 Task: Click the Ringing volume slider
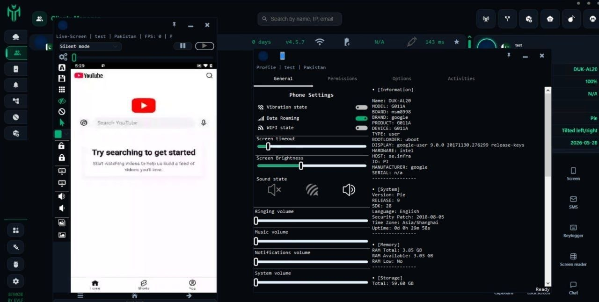coord(311,221)
